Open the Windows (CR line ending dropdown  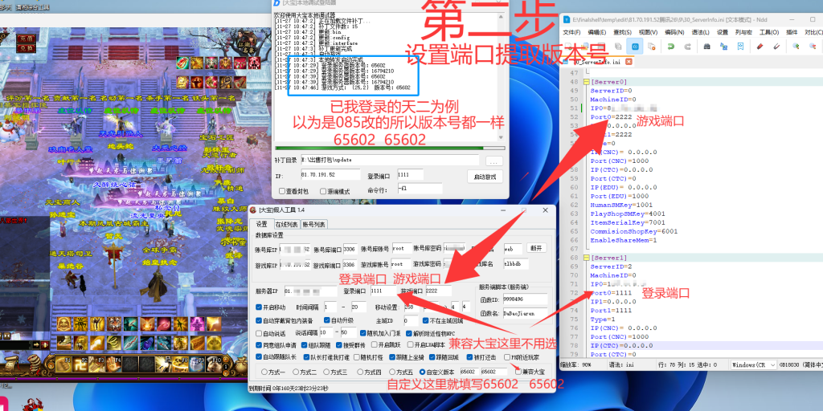click(x=754, y=364)
